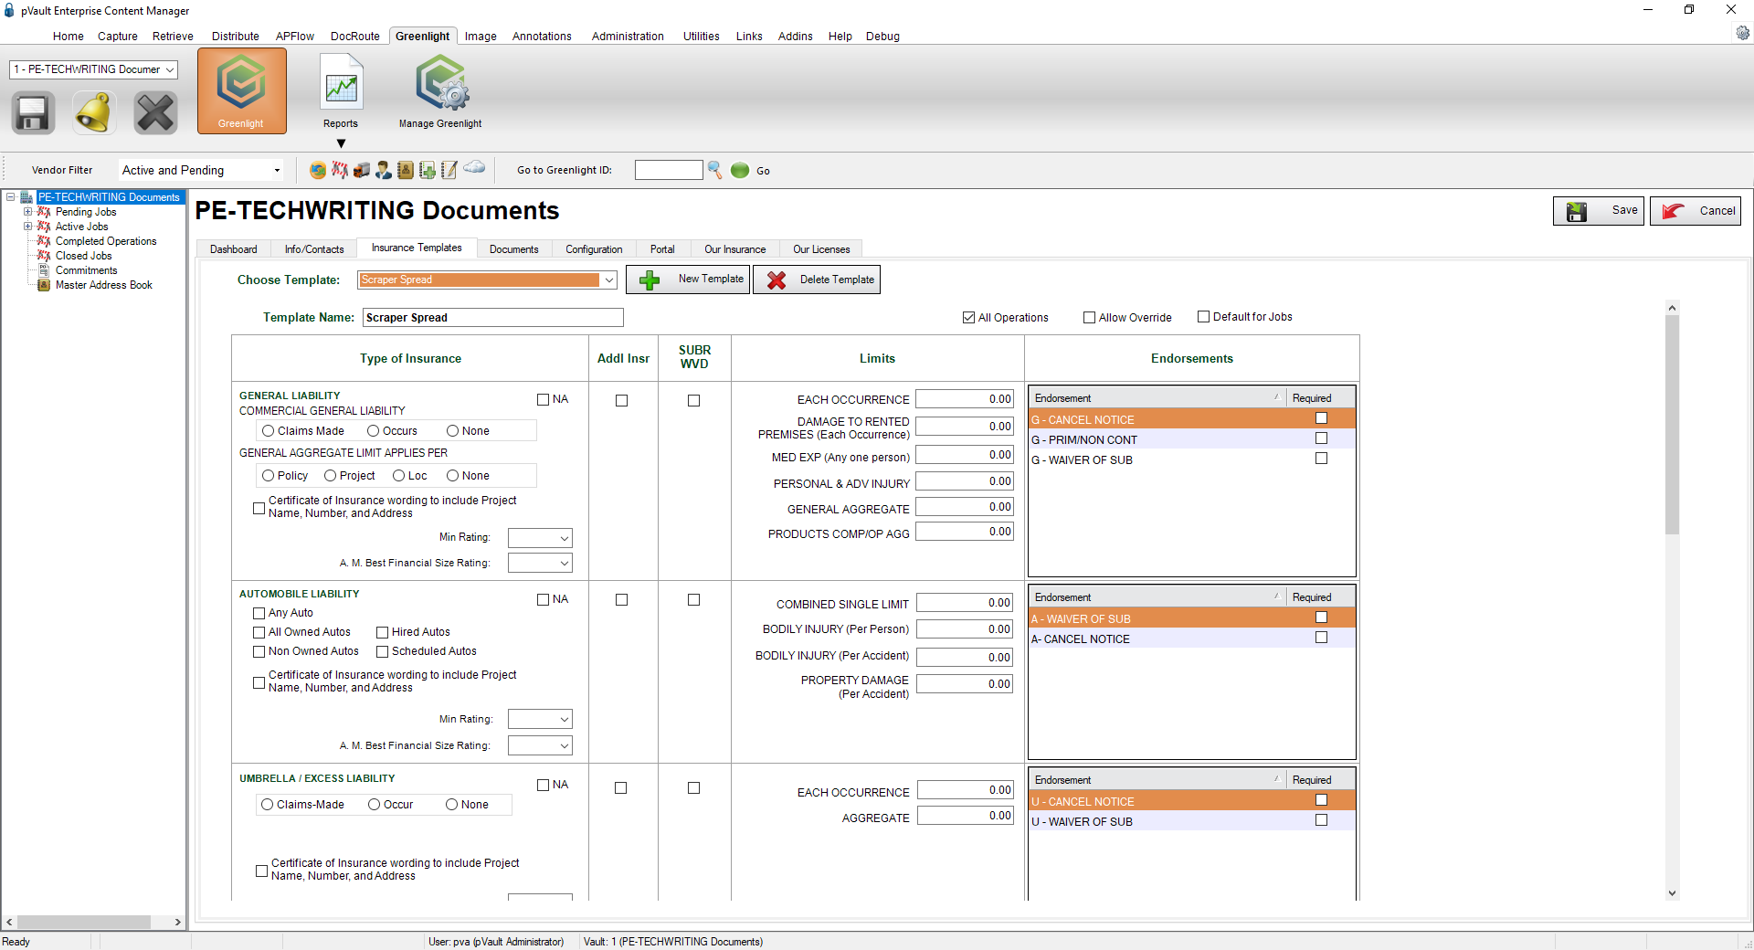Viewport: 1754px width, 950px height.
Task: Open vault selector dropdown PE-TECHWRITING
Action: tap(169, 69)
